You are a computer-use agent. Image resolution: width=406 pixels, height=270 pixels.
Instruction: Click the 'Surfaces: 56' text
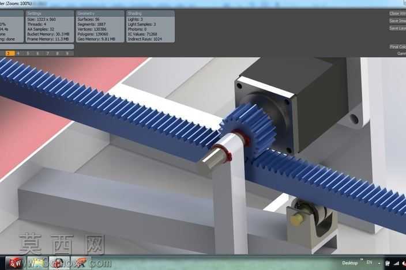click(x=89, y=20)
